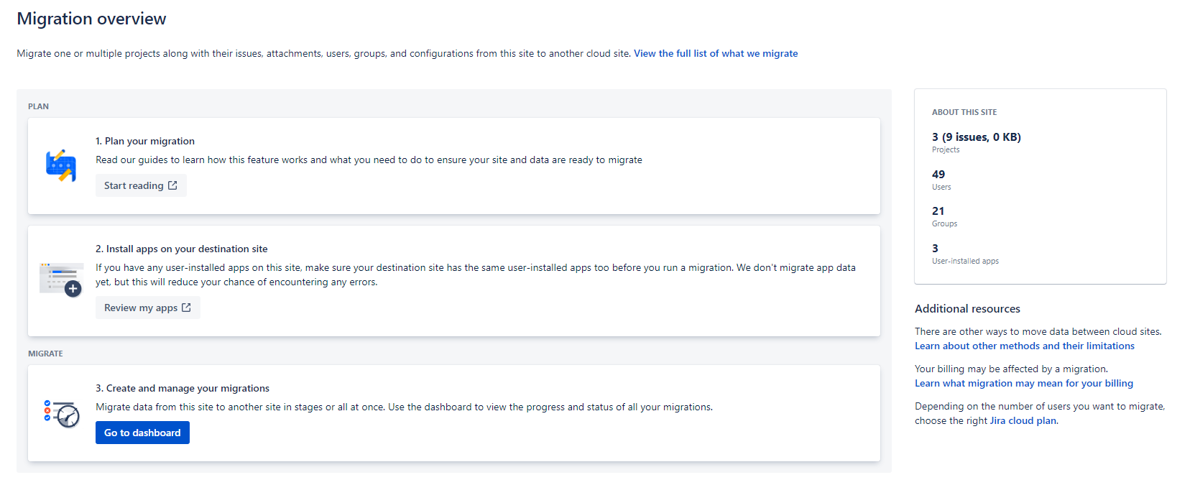Image resolution: width=1195 pixels, height=480 pixels.
Task: Click '3. Create and manage your migrations' title
Action: click(x=183, y=388)
